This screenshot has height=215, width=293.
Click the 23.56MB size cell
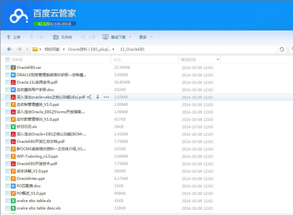point(122,67)
